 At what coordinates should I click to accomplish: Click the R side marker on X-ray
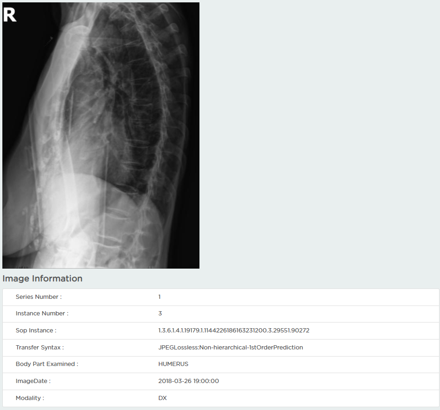[x=10, y=15]
